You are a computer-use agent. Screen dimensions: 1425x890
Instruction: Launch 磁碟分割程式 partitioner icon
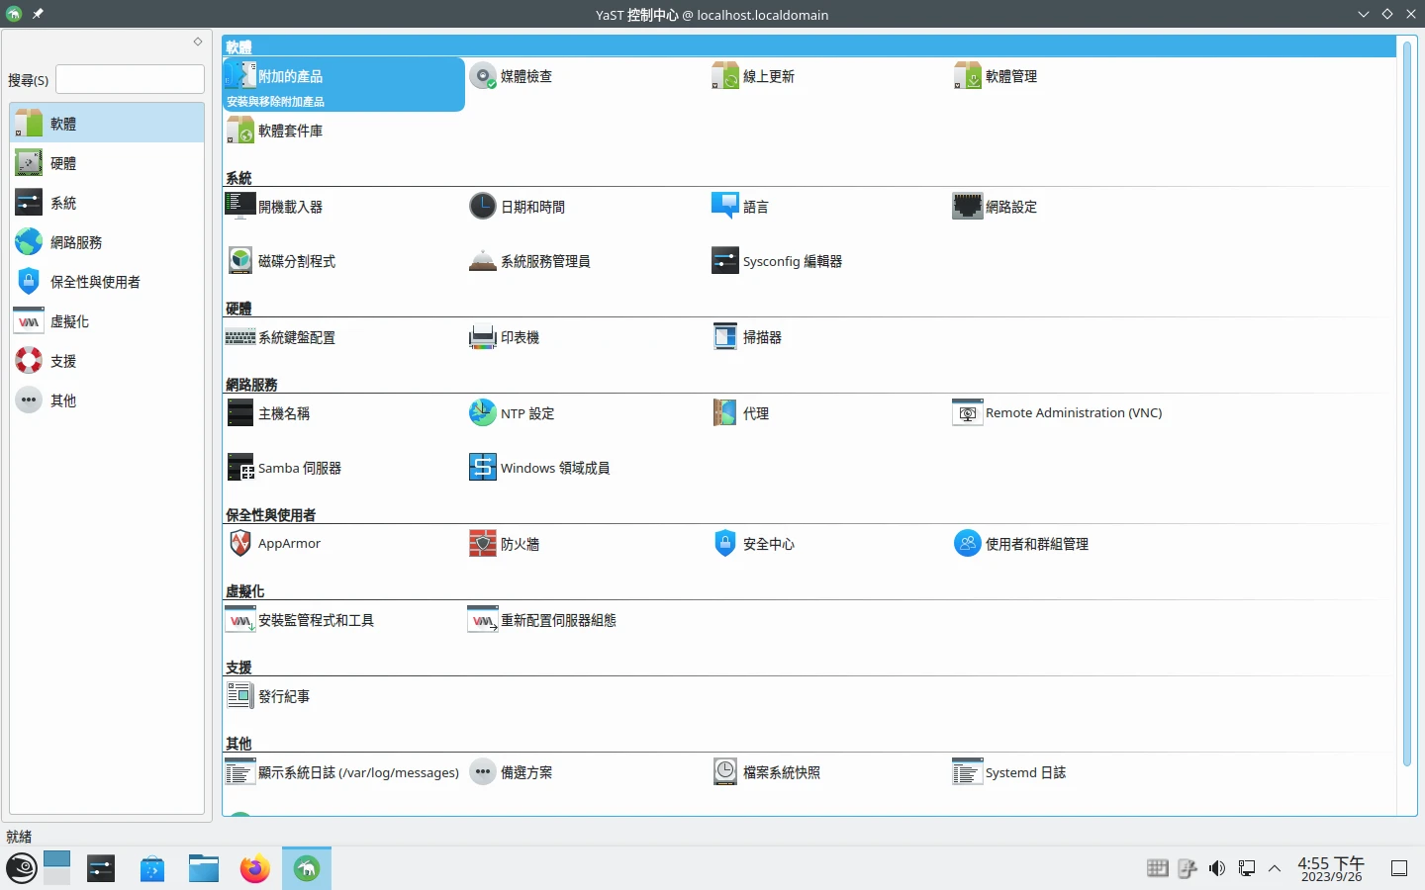point(240,261)
